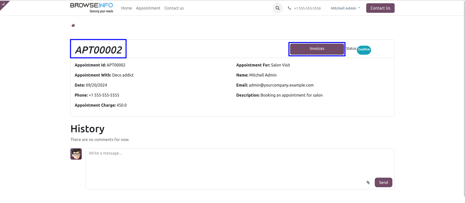The height and width of the screenshot is (203, 465).
Task: Click the user avatar beside message box
Action: click(x=76, y=154)
